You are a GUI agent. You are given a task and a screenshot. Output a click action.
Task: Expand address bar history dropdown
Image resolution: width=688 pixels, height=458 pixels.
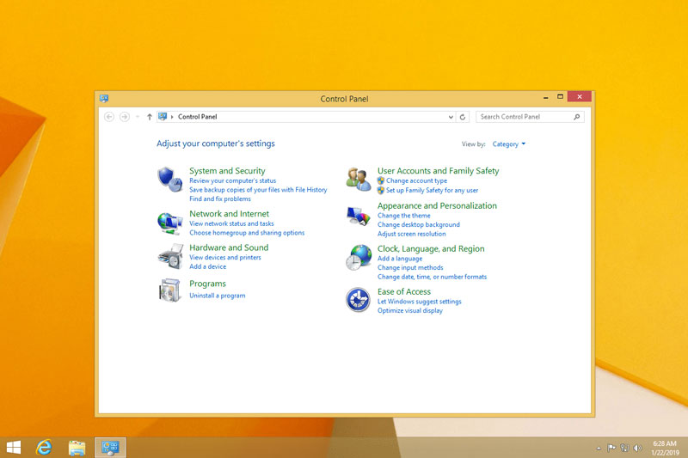pos(451,117)
